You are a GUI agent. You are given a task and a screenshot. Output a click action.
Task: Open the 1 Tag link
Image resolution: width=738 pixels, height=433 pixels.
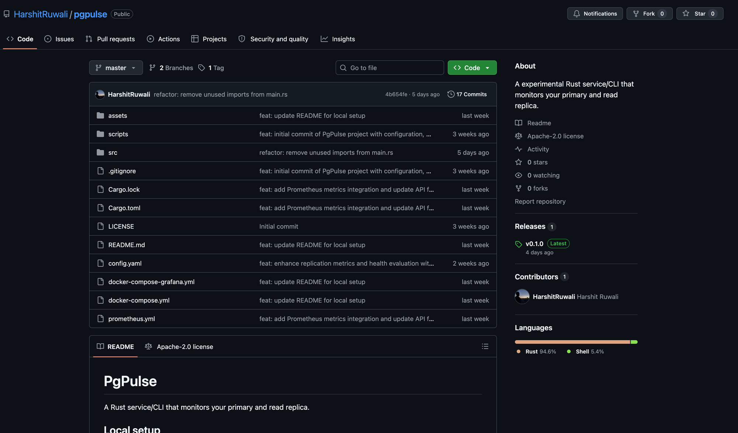click(211, 68)
